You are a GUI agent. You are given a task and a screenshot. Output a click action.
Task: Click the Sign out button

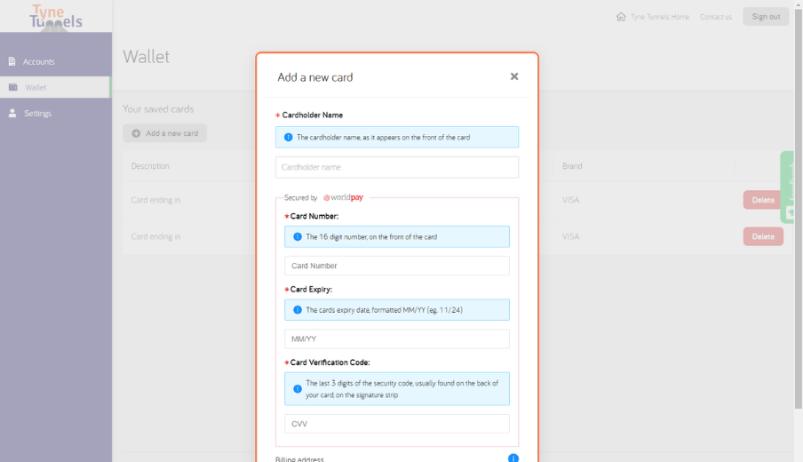[766, 17]
